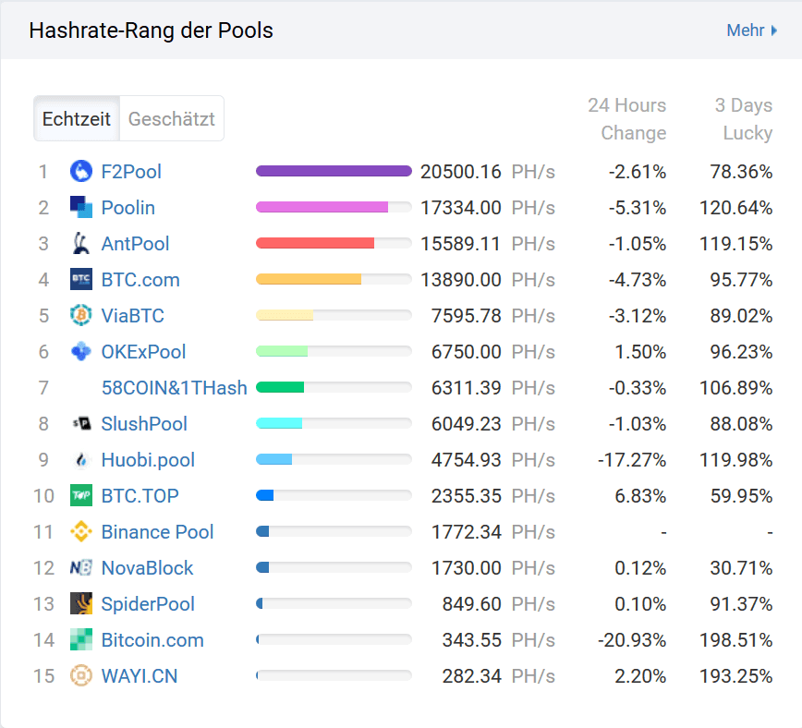Click the F2Pool logo icon
This screenshot has width=802, height=728.
(x=81, y=172)
